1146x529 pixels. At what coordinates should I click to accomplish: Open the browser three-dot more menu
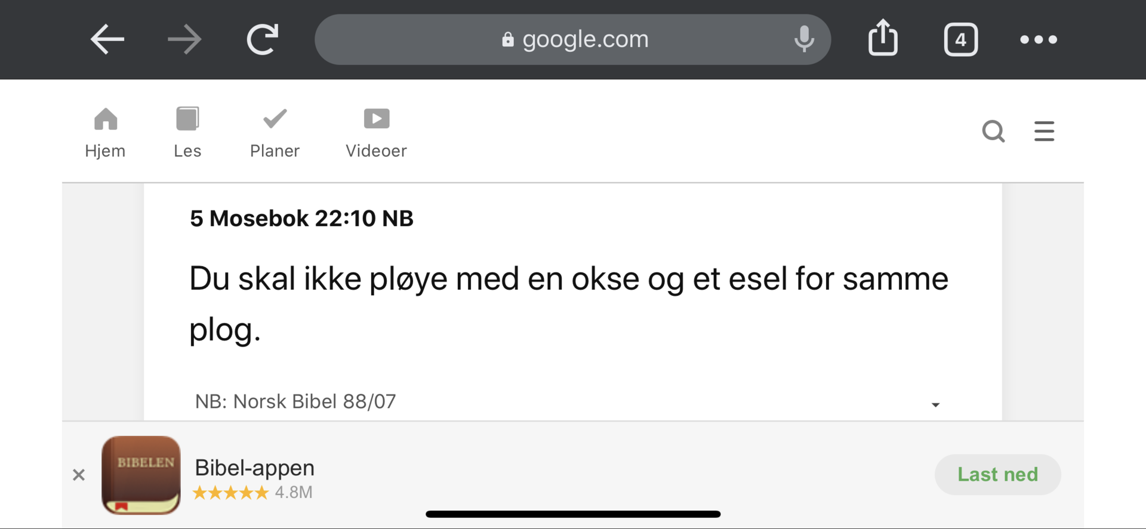pyautogui.click(x=1039, y=40)
